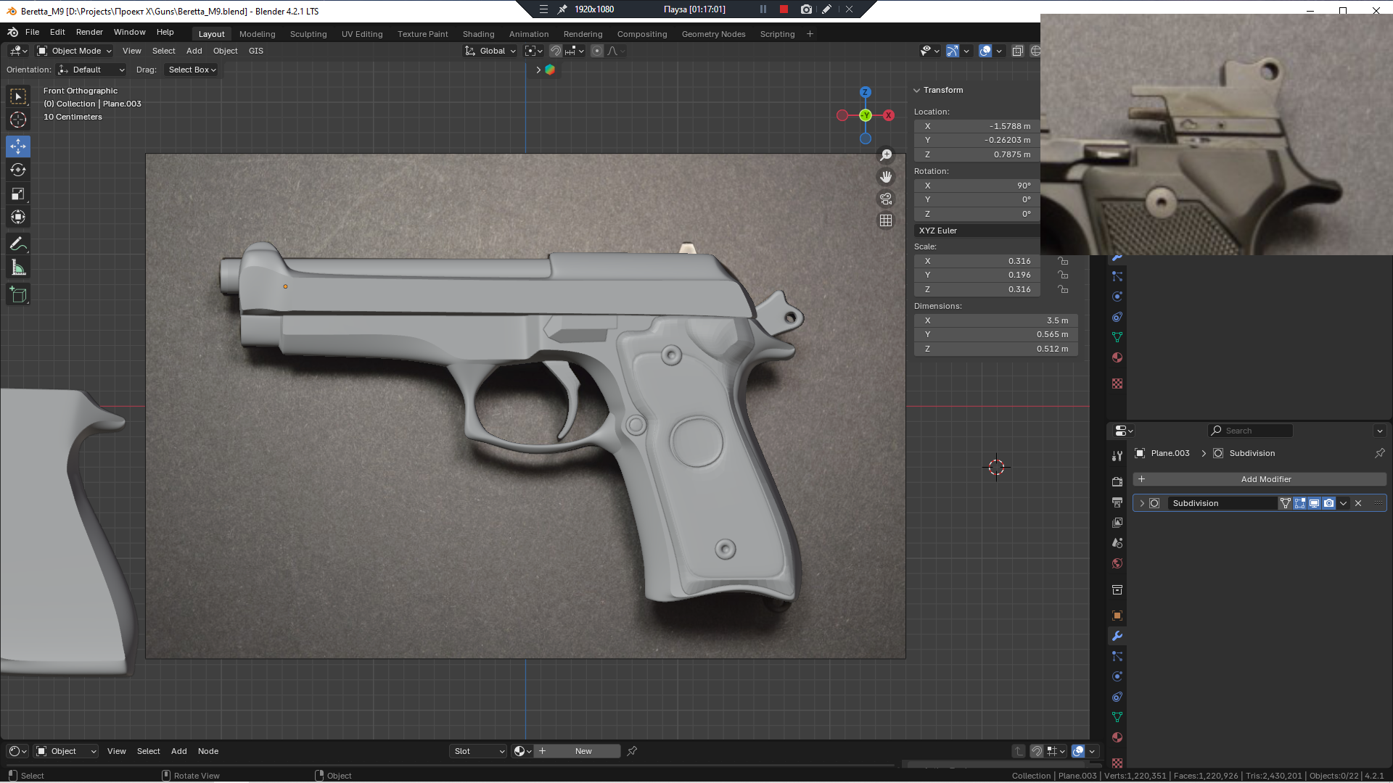Activate the Annotate pencil tool
Image resolution: width=1393 pixels, height=783 pixels.
coord(18,244)
